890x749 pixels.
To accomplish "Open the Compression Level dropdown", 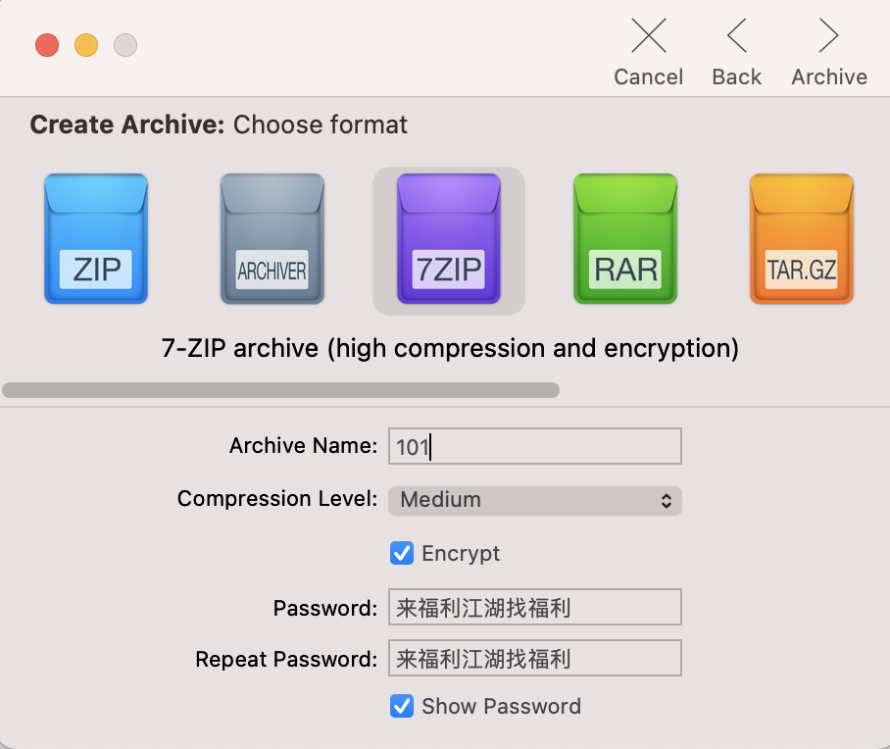I will coord(534,500).
